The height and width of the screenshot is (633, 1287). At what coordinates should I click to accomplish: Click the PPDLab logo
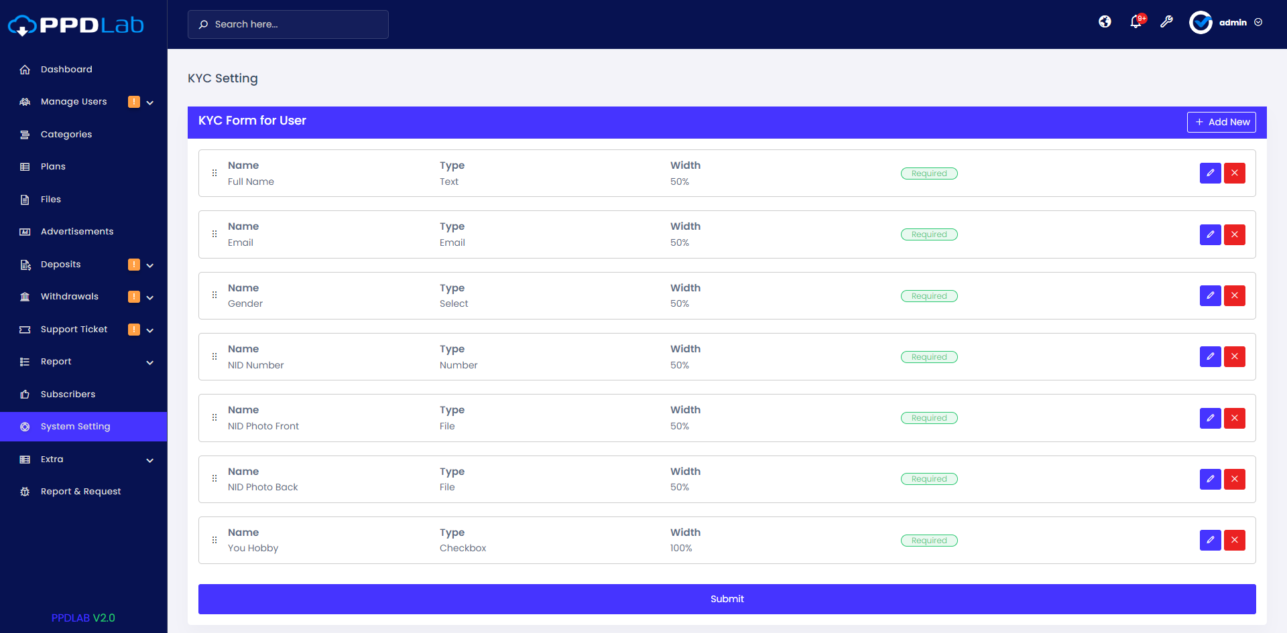(76, 25)
